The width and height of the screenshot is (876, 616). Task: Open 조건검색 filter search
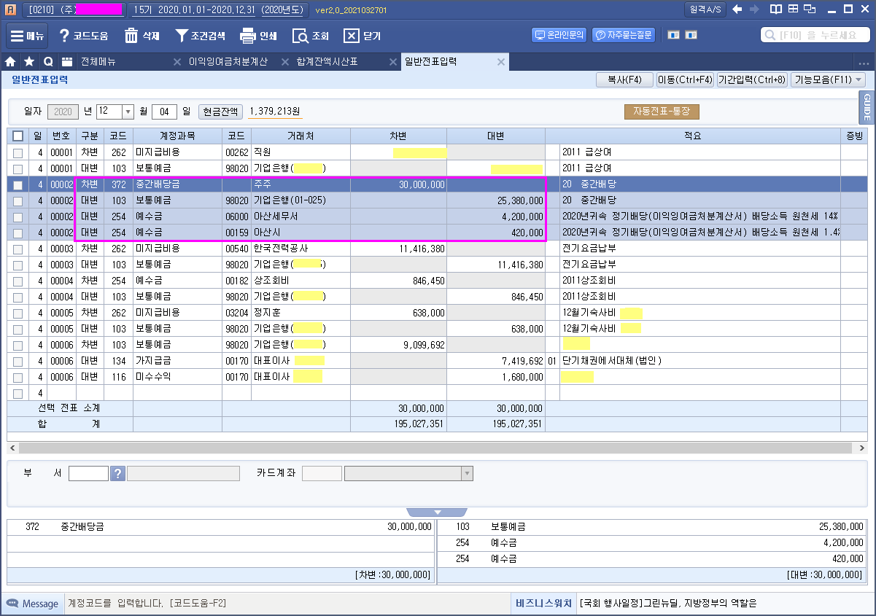click(x=182, y=36)
